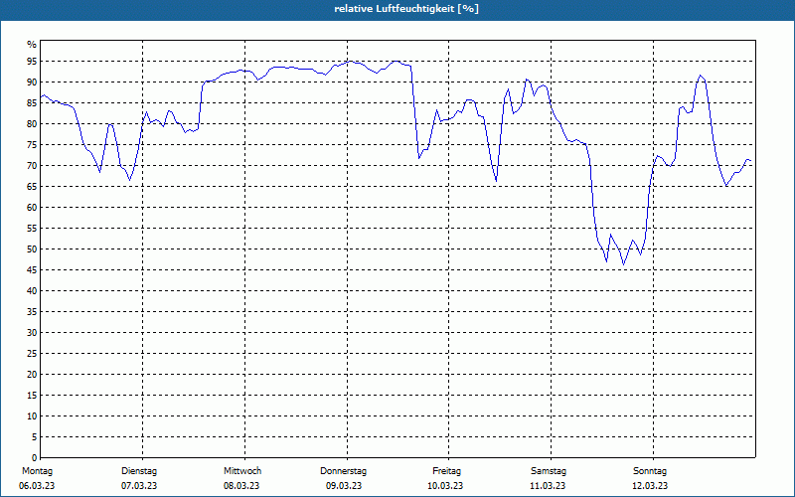Click the 15 value on the y-axis
The width and height of the screenshot is (795, 497).
32,395
